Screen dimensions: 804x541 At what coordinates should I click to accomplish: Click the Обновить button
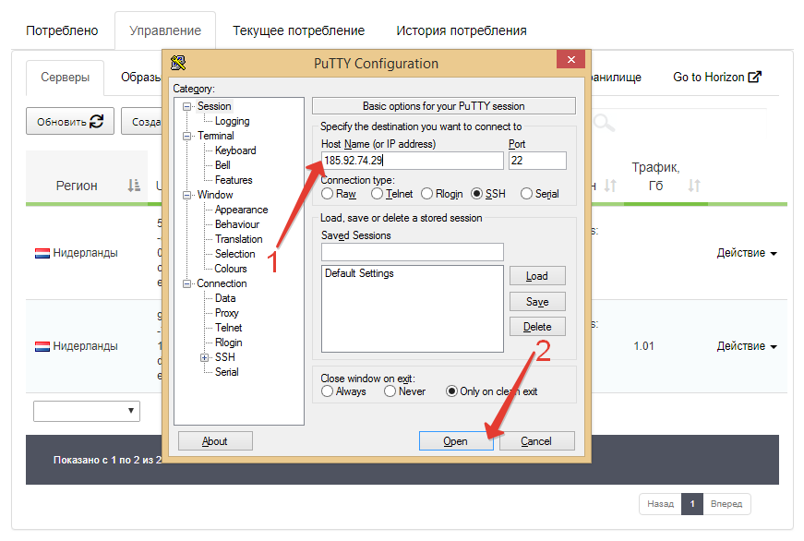click(70, 122)
